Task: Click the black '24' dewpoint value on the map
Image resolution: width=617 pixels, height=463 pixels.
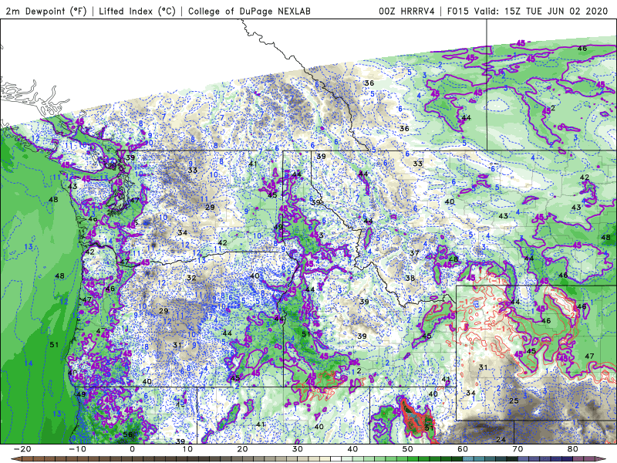Action: tap(501, 439)
